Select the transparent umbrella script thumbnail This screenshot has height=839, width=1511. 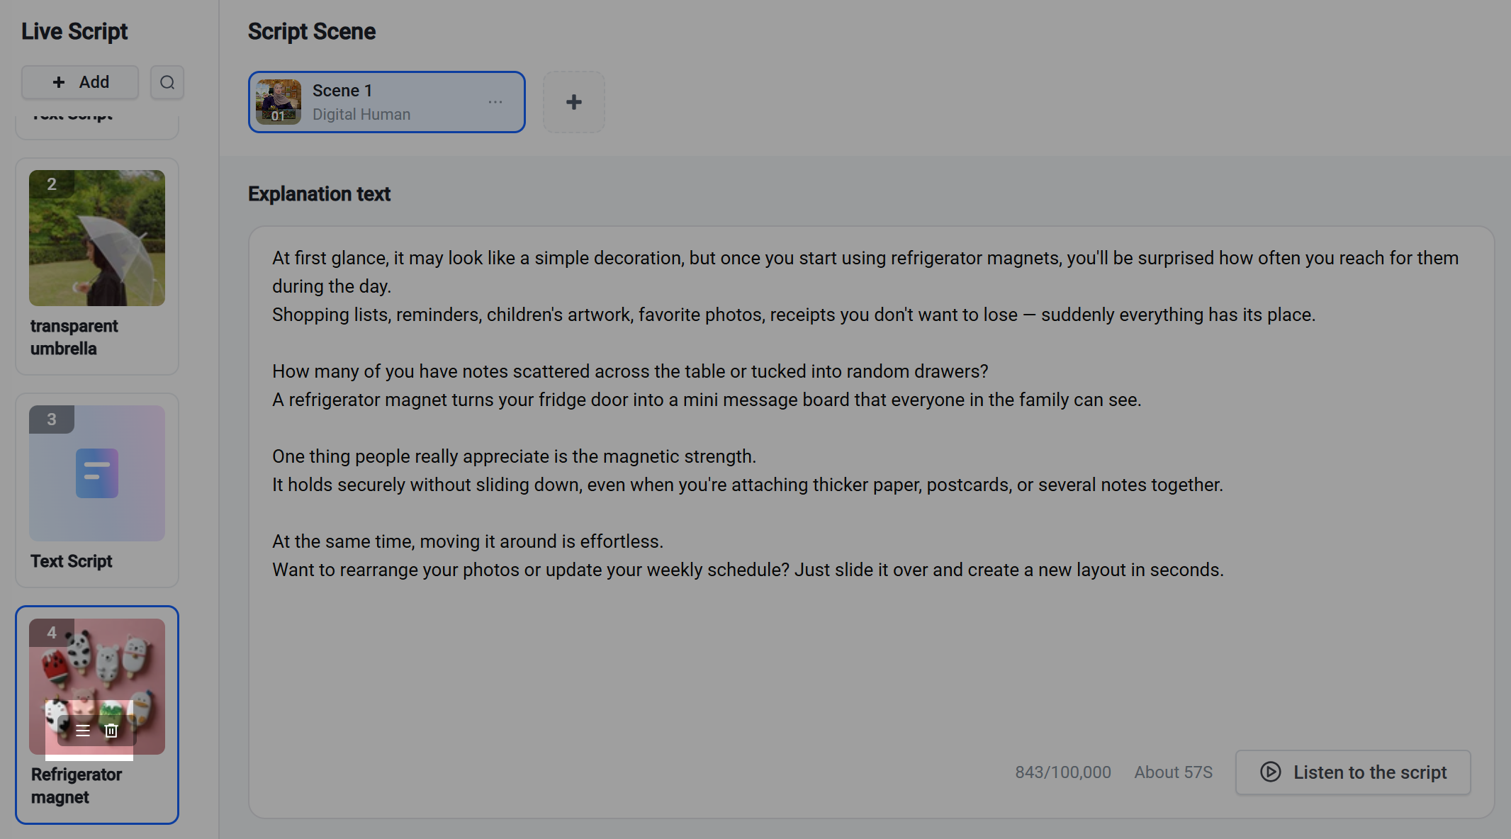click(x=97, y=238)
